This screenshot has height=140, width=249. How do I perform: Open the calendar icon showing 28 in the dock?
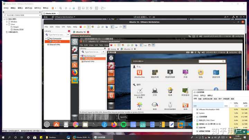pos(142,124)
